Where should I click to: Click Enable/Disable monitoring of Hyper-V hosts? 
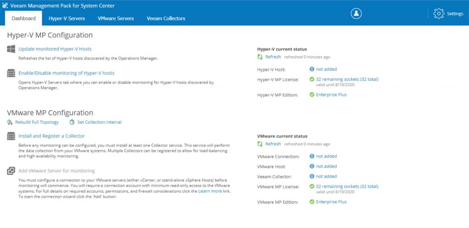coord(66,73)
